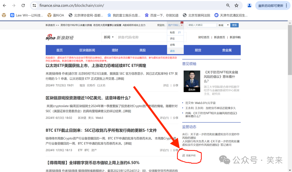Image resolution: width=292 pixels, height=172 pixels.
Task: Open article 区块链游戏投资激增近10亿美元
Action: (88, 98)
